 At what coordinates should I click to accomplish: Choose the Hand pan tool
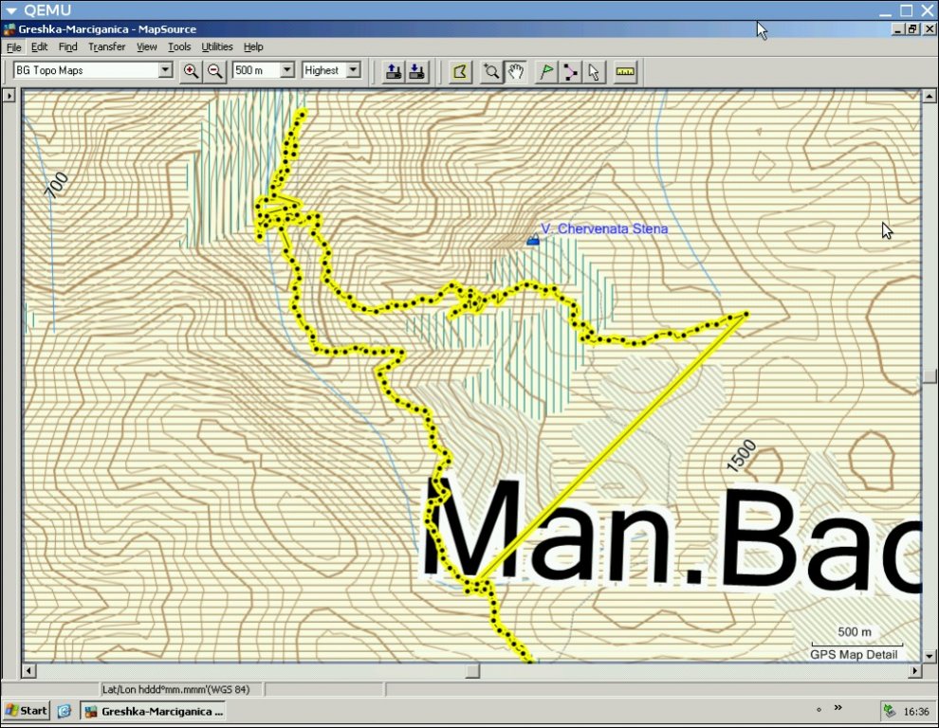[515, 71]
